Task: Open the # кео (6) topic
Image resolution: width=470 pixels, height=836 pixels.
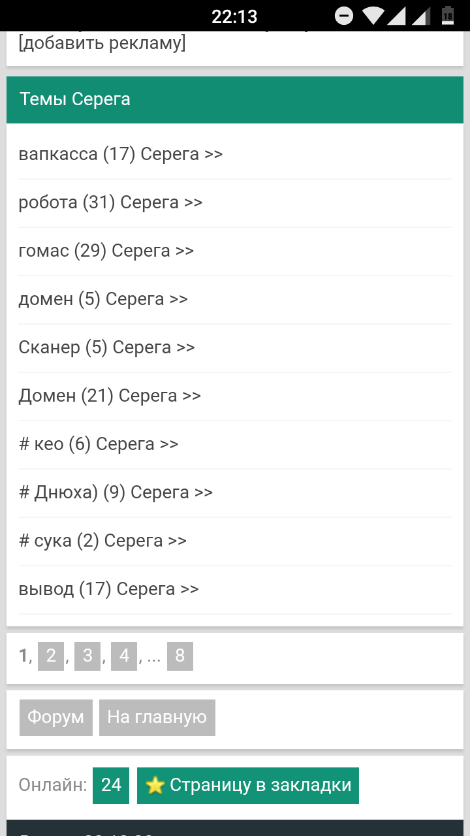Action: click(235, 445)
